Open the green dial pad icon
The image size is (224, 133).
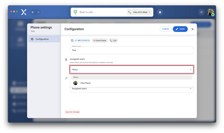tap(75, 12)
